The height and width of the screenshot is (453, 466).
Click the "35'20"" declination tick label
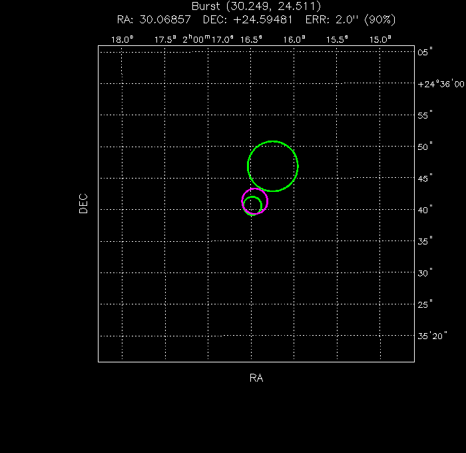(432, 336)
